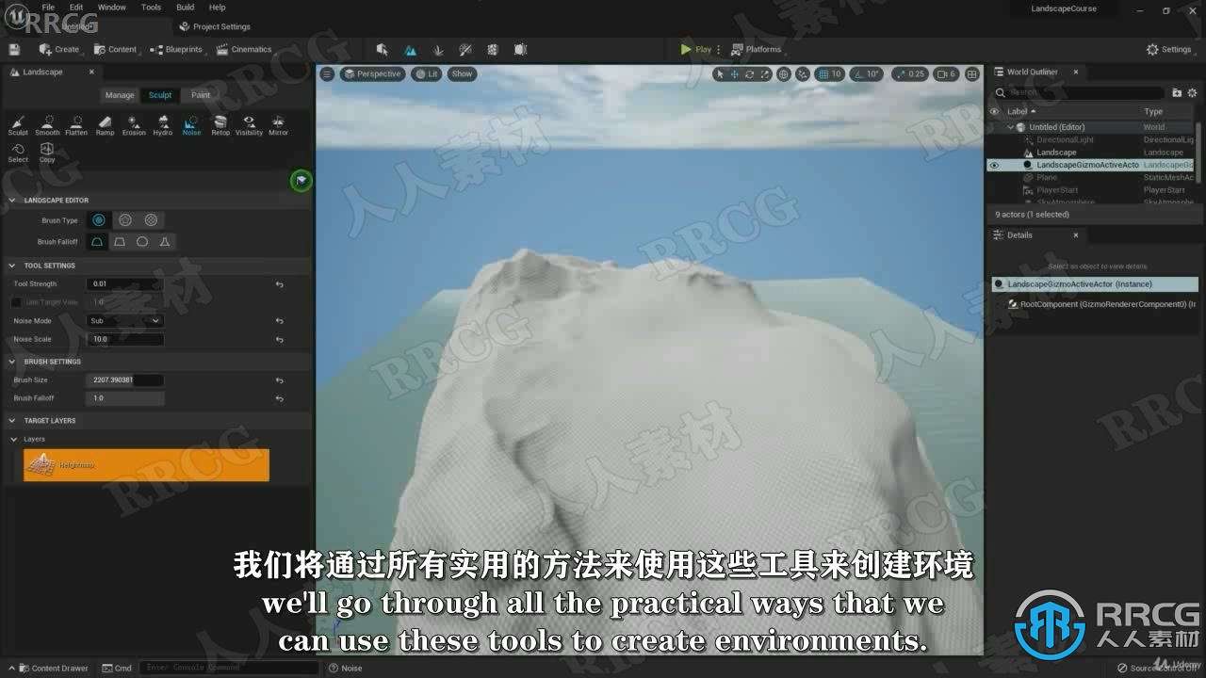The image size is (1206, 678).
Task: Open the Project Settings tab
Action: point(215,26)
